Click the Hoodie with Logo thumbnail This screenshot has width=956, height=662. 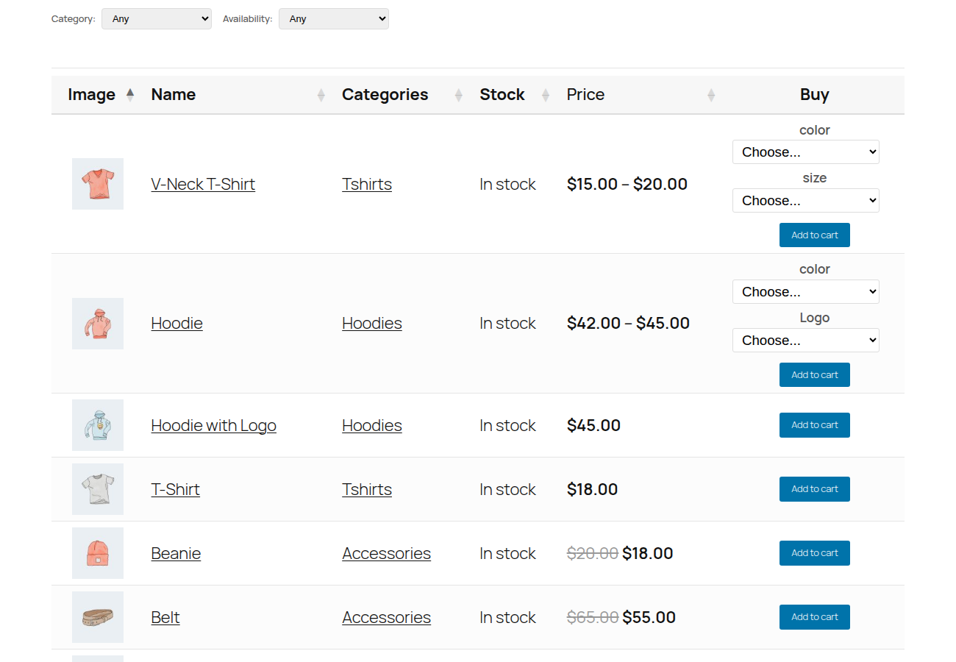click(x=98, y=425)
